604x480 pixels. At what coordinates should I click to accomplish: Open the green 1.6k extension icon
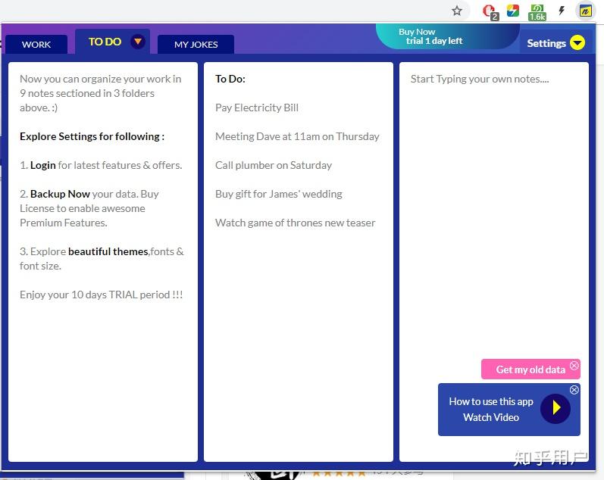pos(537,12)
